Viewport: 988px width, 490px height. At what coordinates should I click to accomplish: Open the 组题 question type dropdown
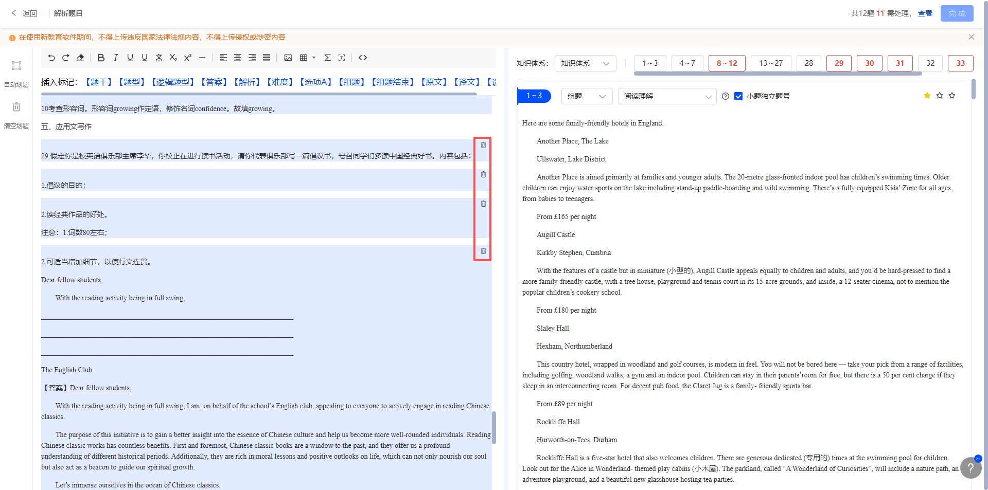tap(587, 96)
